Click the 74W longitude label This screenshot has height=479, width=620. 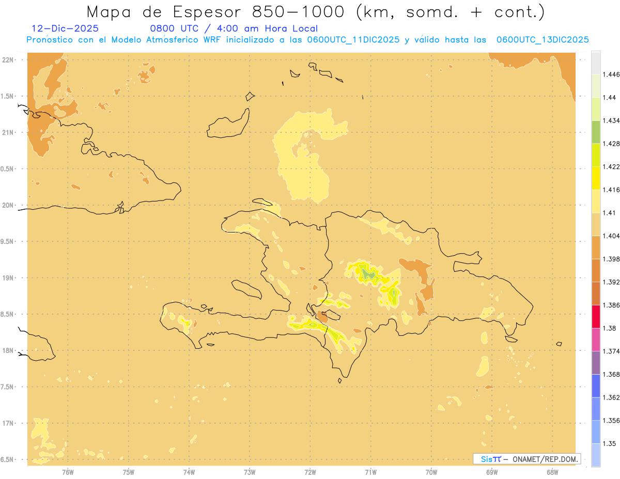coord(189,472)
